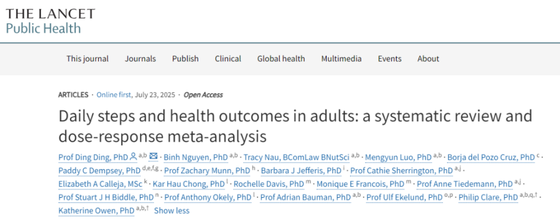Image resolution: width=560 pixels, height=221 pixels.
Task: Collapse author list with Show less
Action: (x=171, y=211)
